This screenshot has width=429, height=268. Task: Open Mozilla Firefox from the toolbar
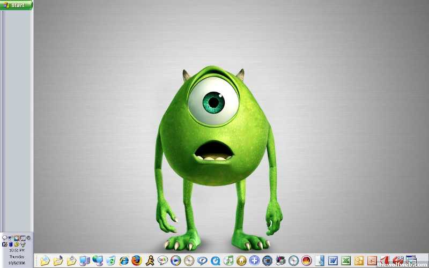[x=136, y=260]
